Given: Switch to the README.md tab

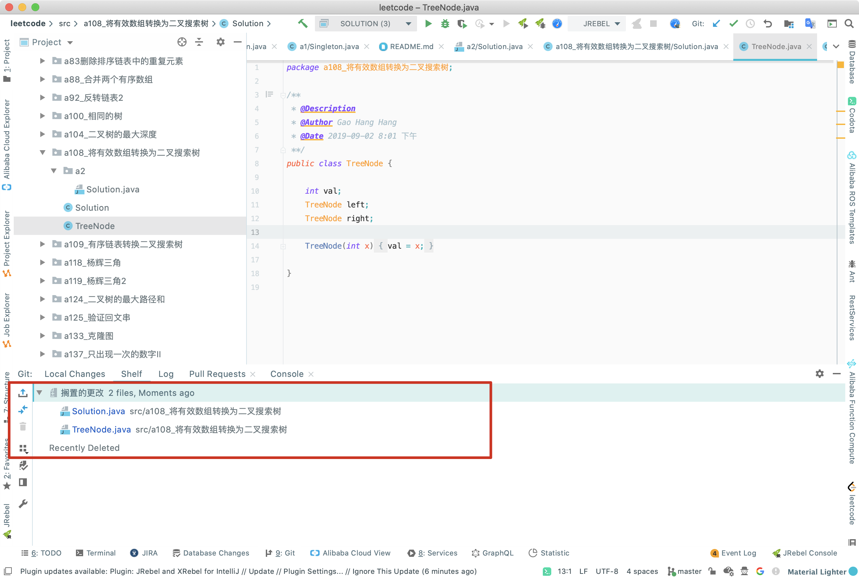Looking at the screenshot, I should click(x=411, y=46).
